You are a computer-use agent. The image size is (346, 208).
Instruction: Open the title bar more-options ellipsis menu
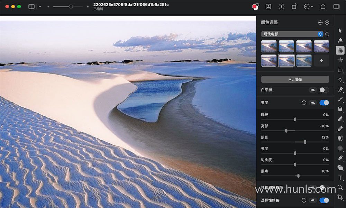[x=308, y=7]
